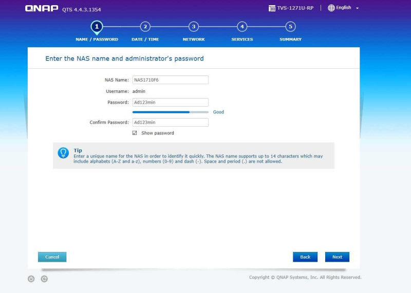The height and width of the screenshot is (293, 411).
Task: Focus the NAS Name input field
Action: coord(171,80)
